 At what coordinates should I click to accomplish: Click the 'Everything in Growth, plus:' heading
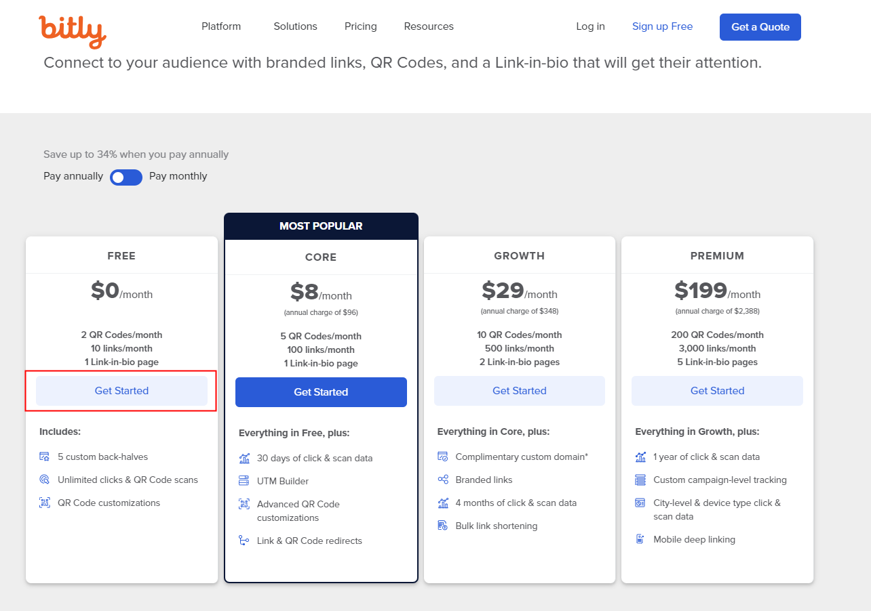click(697, 431)
